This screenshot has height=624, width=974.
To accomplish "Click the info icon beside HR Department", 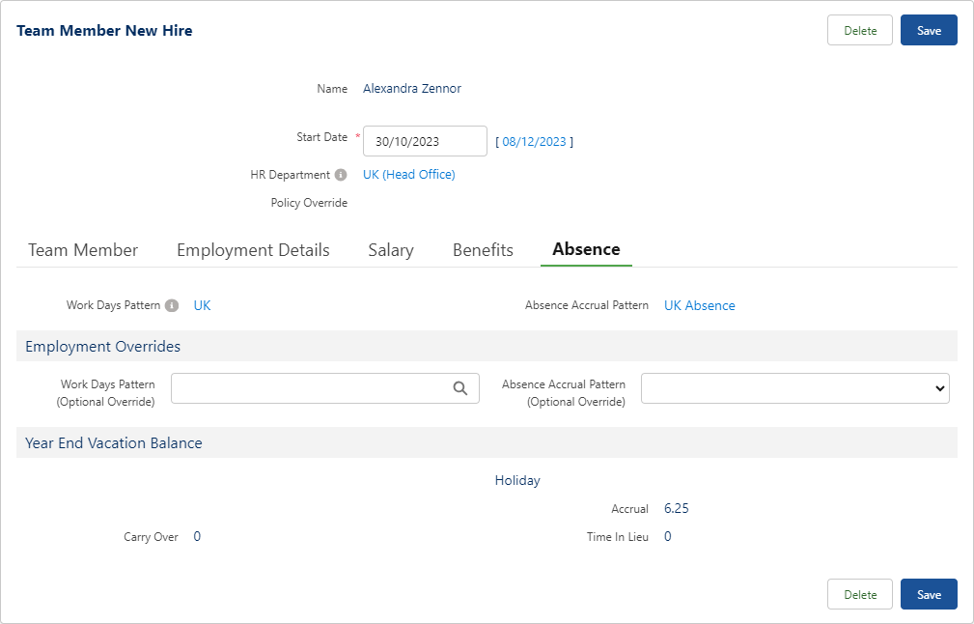I will click(x=340, y=175).
